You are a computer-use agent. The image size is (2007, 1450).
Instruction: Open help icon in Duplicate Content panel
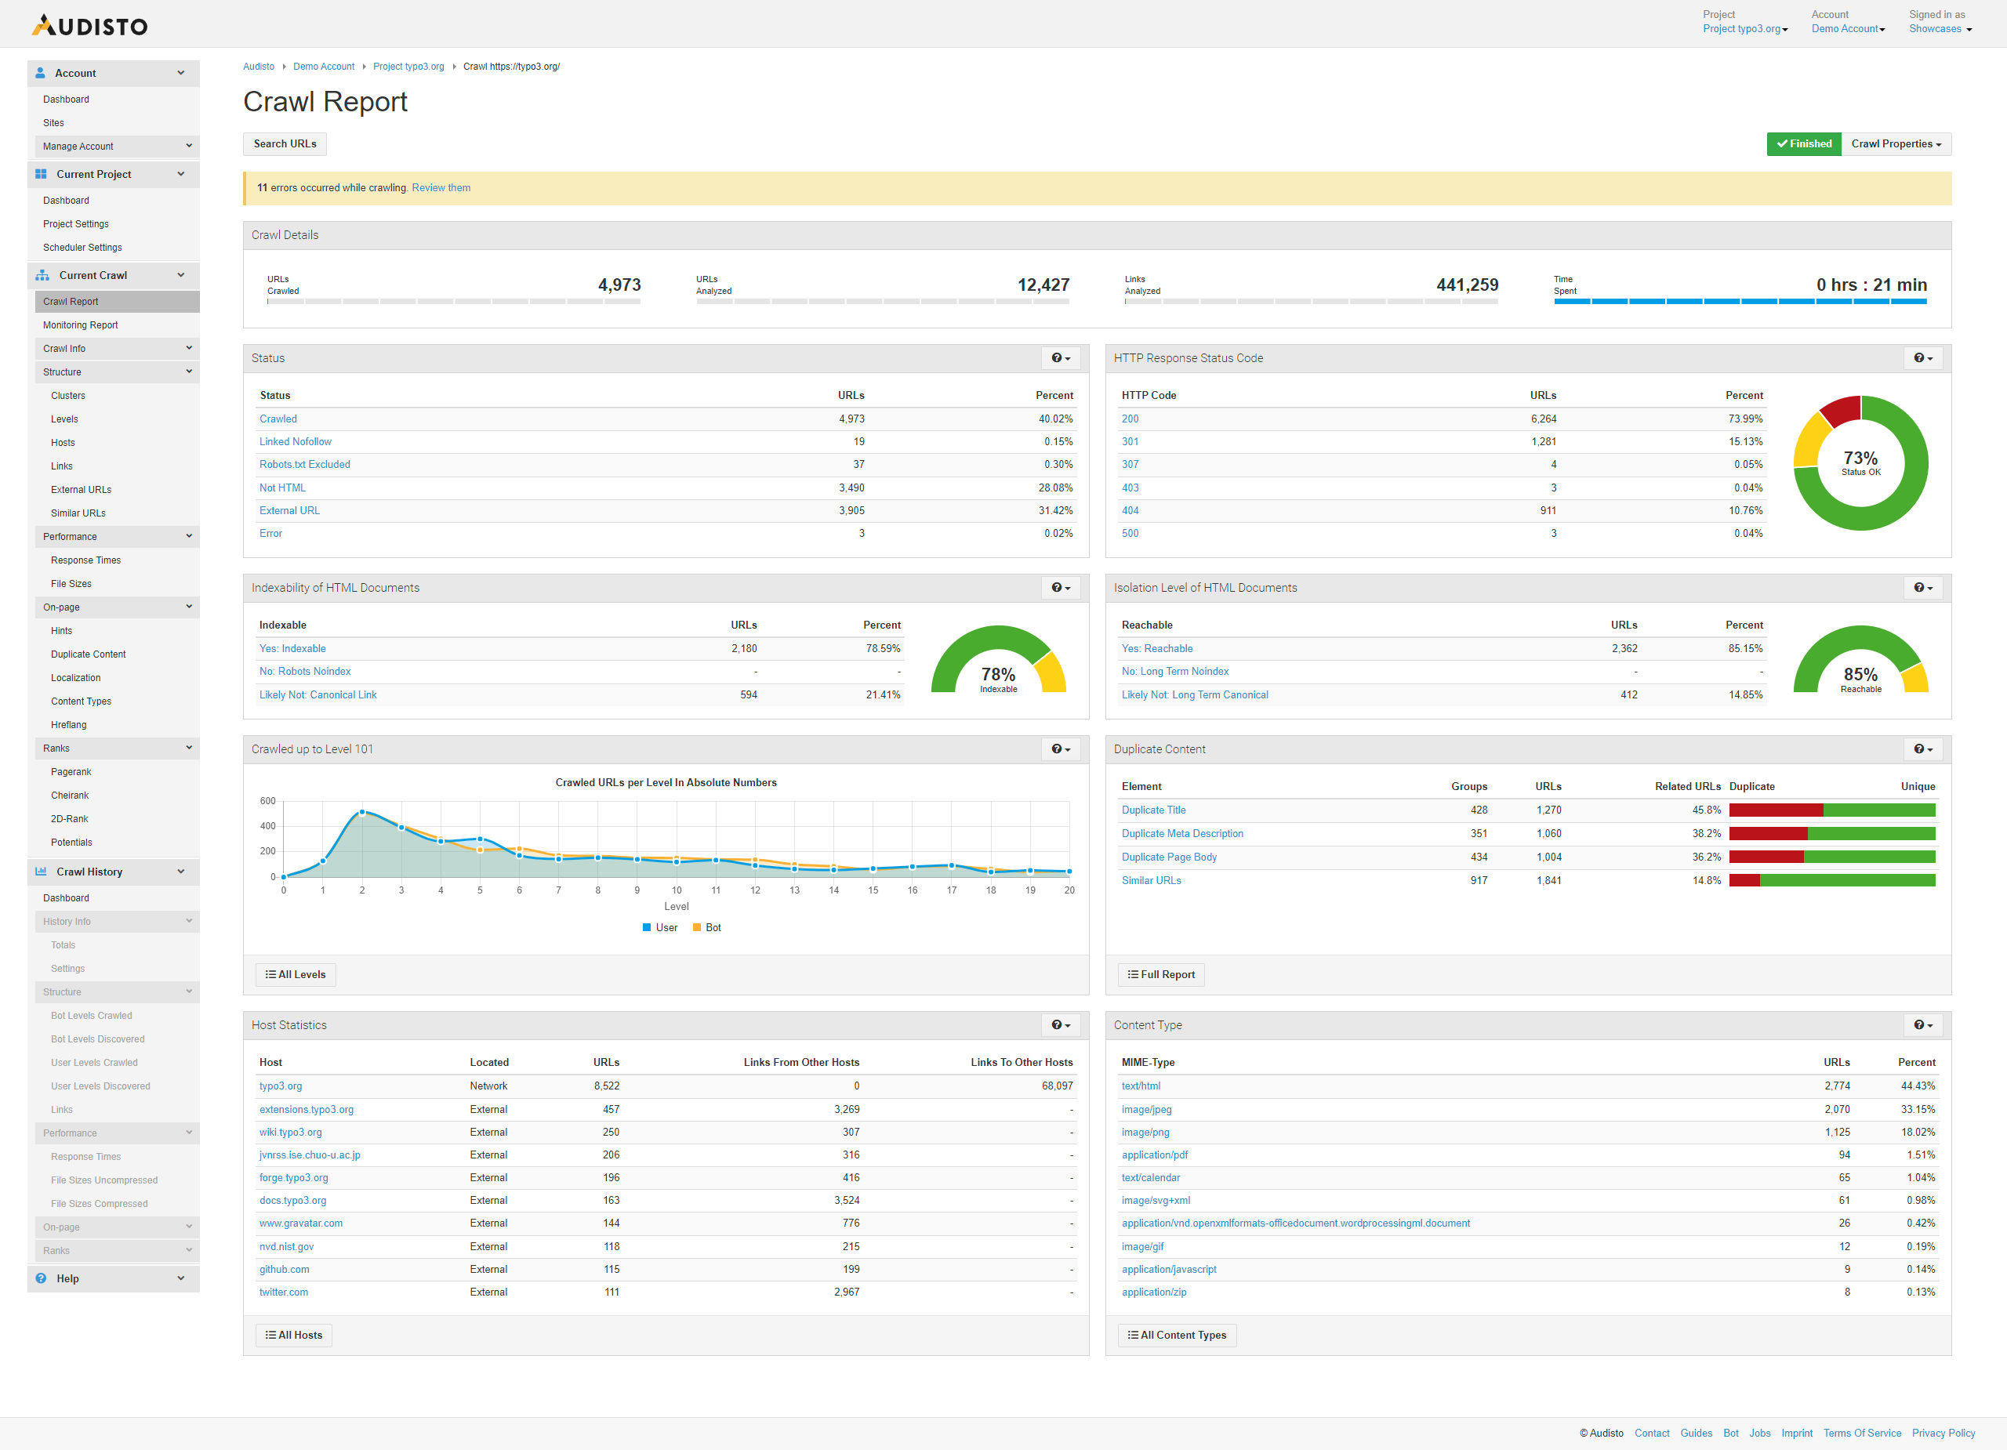[1922, 749]
